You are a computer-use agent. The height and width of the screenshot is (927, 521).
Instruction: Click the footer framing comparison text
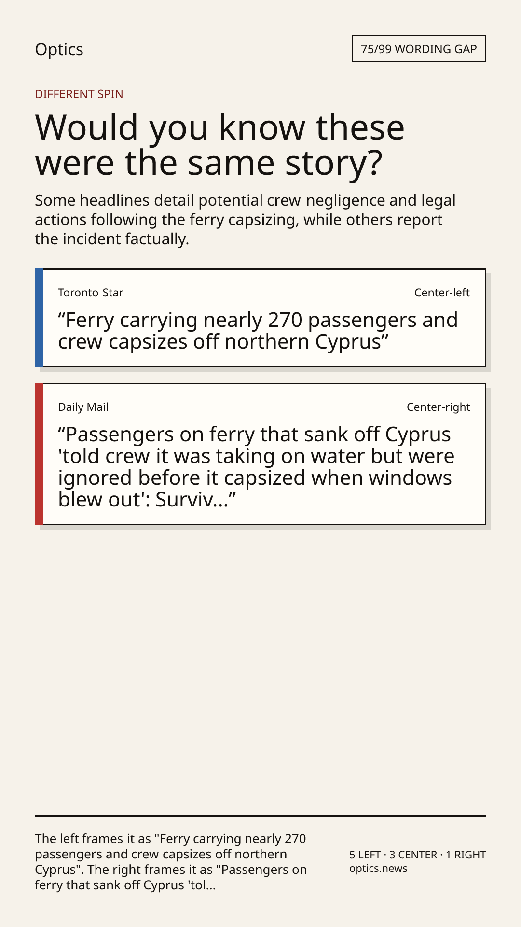(171, 862)
